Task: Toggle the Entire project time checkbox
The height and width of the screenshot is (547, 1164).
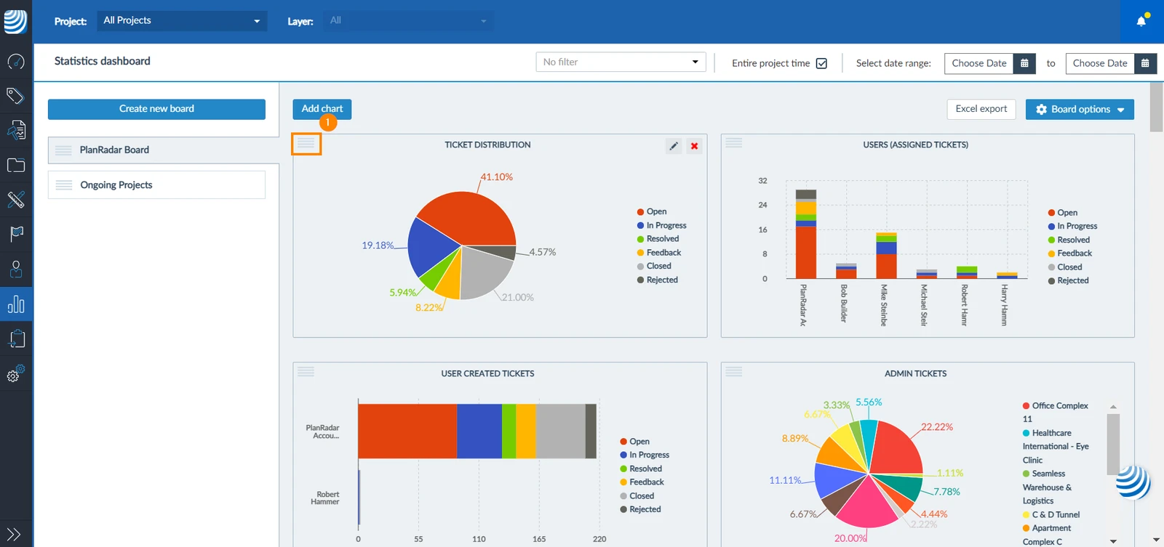Action: pos(821,63)
